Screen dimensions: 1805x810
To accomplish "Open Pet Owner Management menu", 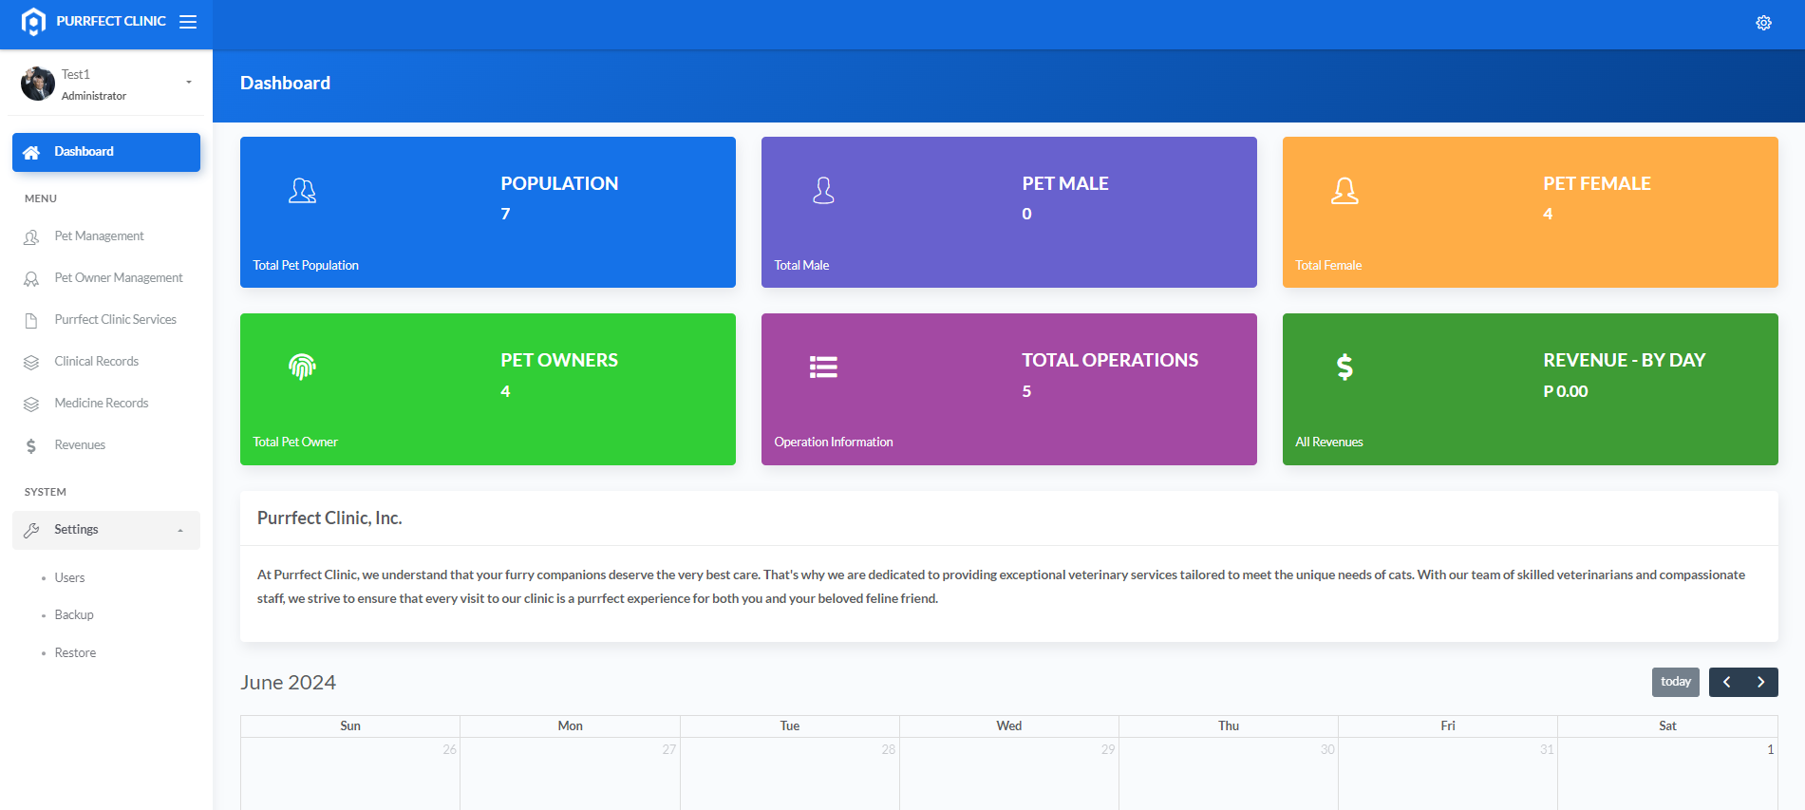I will pos(119,277).
